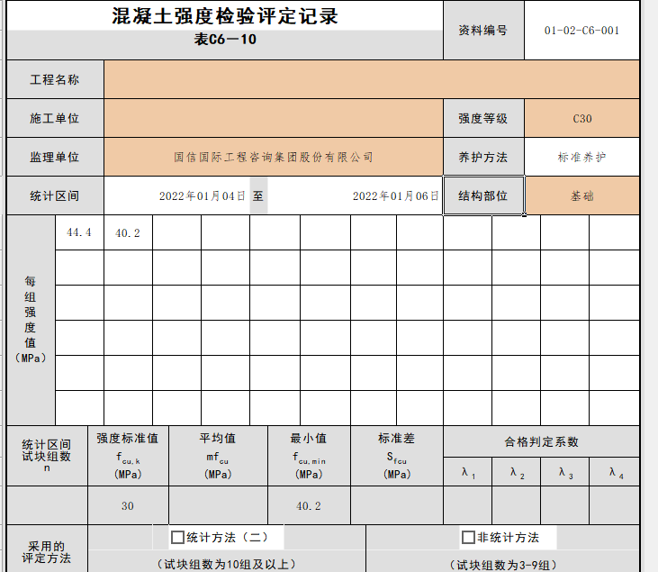Screen dimensions: 658x572
Task: Click the end date 2022年01月06日
Action: [x=396, y=196]
